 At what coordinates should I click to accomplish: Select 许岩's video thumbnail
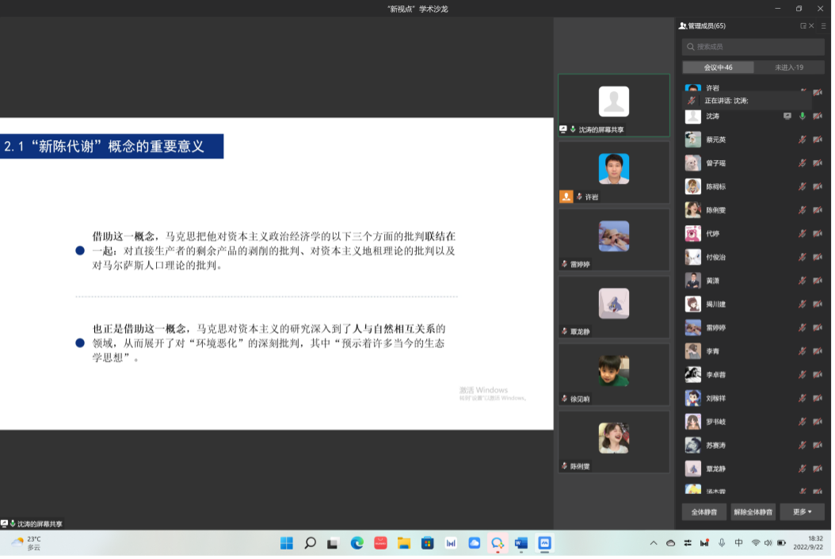(614, 173)
